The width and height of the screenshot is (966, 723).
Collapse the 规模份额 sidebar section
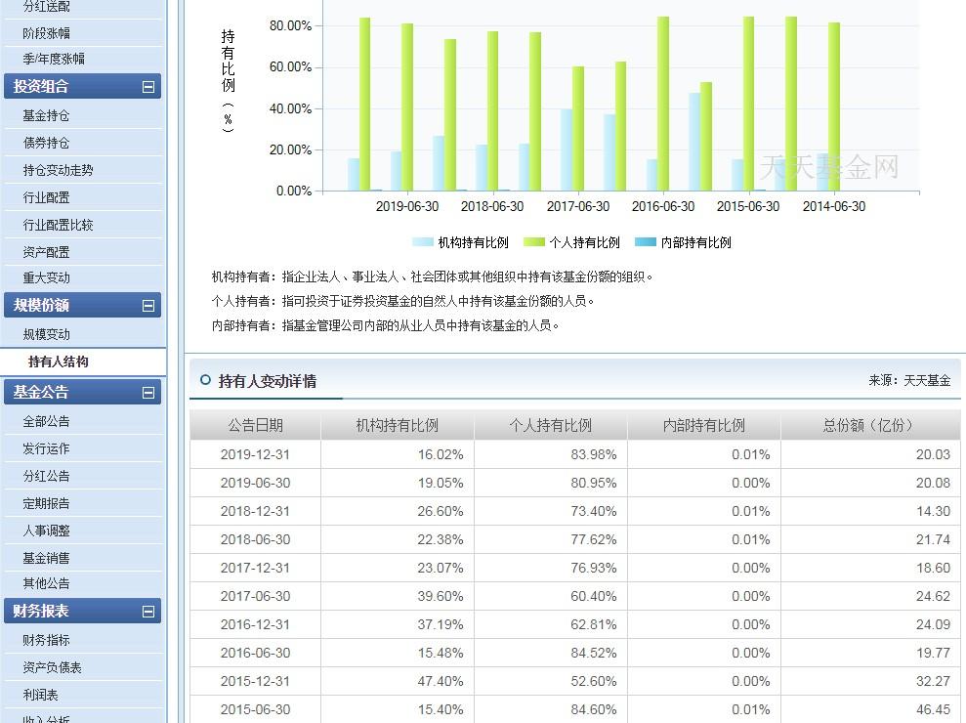(x=147, y=305)
